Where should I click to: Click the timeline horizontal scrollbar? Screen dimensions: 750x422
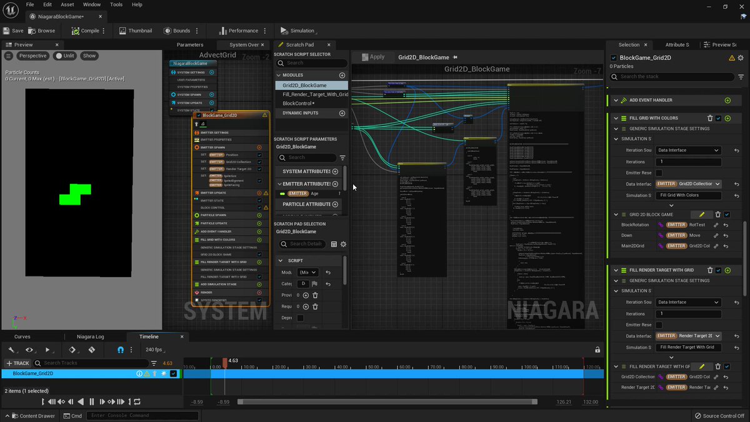[387, 401]
